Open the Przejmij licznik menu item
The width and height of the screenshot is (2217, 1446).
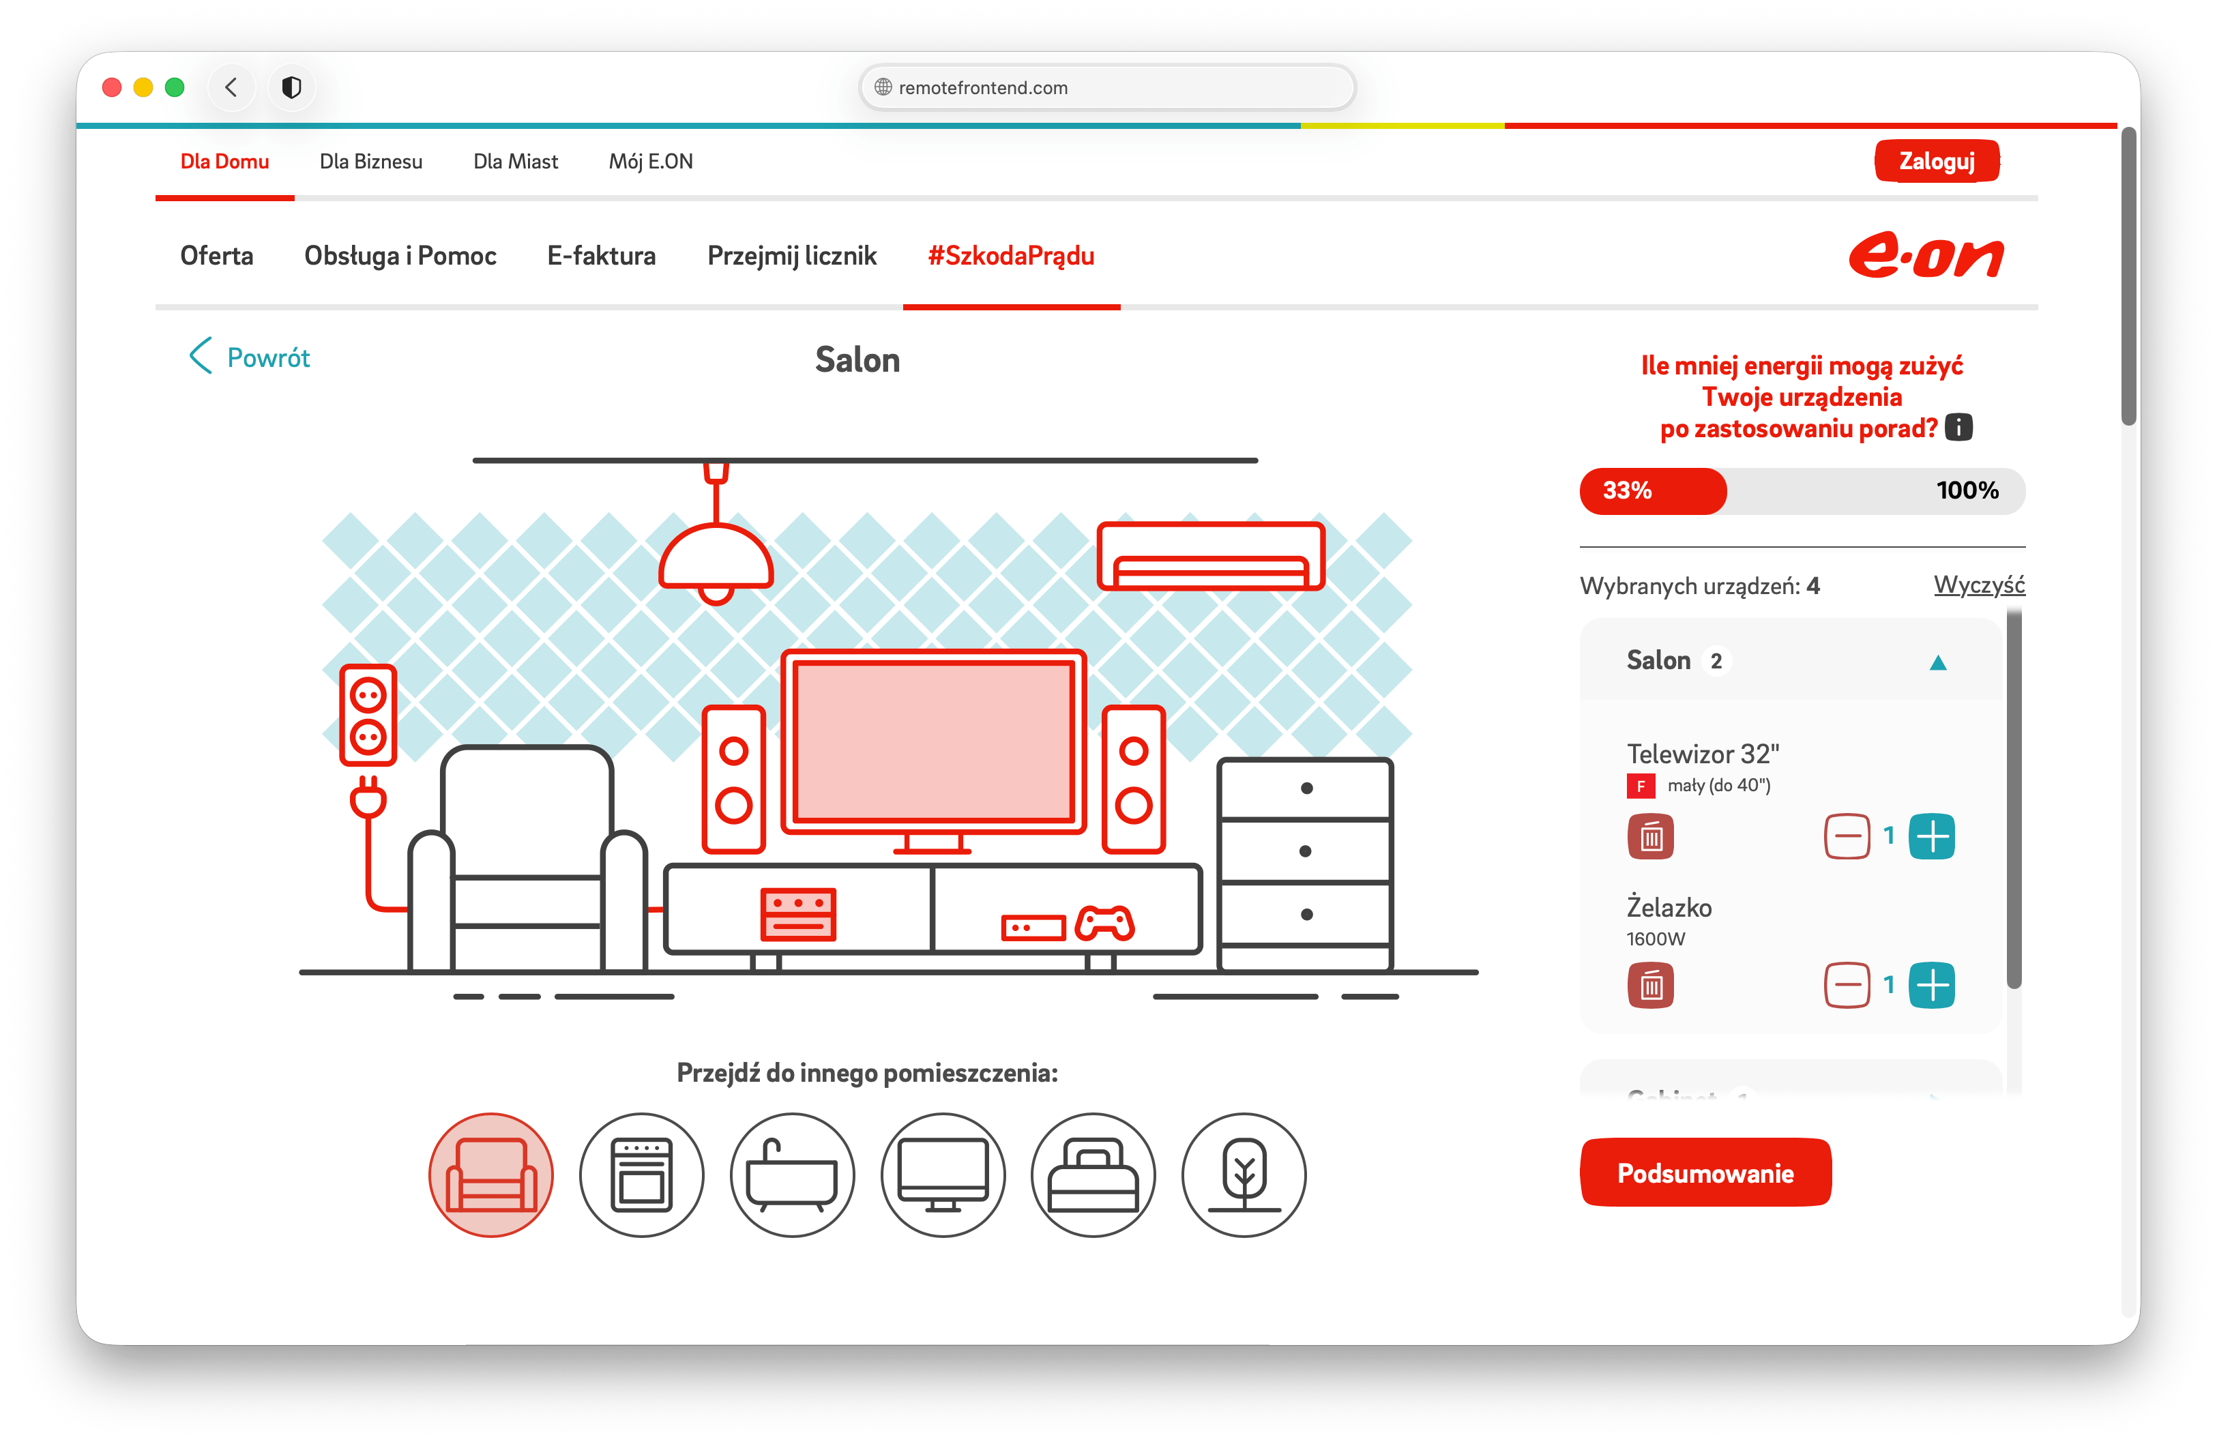792,255
